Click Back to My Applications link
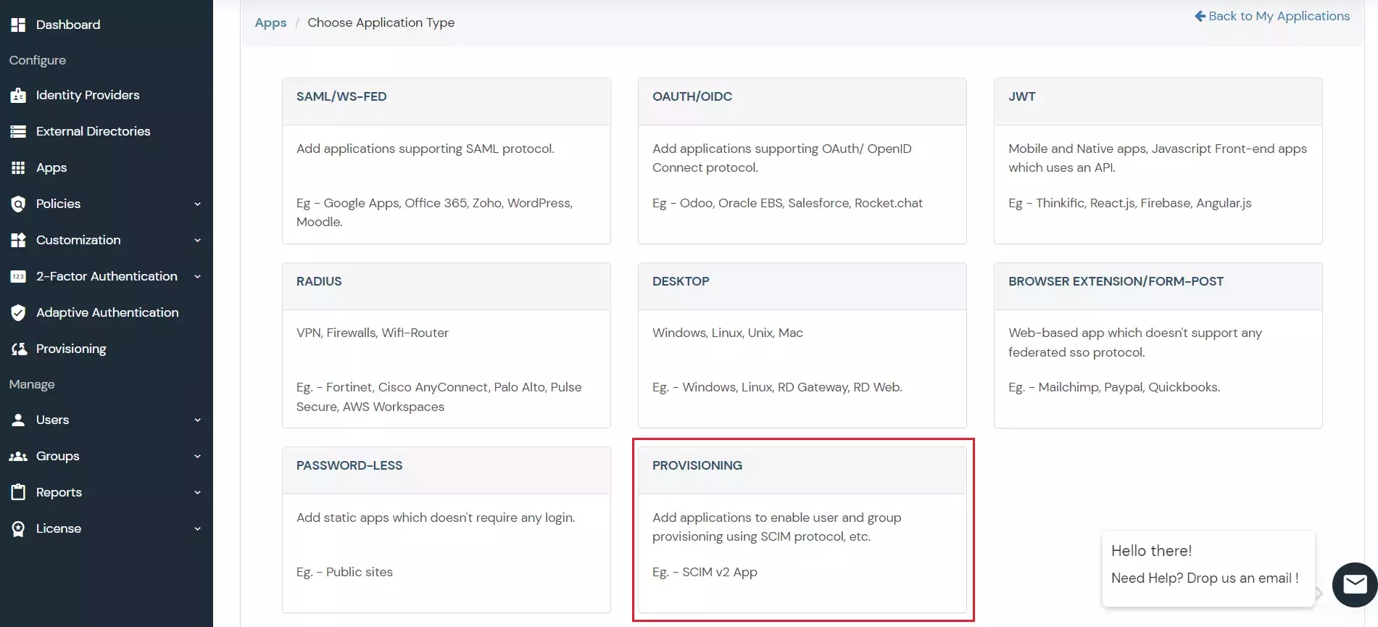Image resolution: width=1378 pixels, height=627 pixels. click(1272, 16)
